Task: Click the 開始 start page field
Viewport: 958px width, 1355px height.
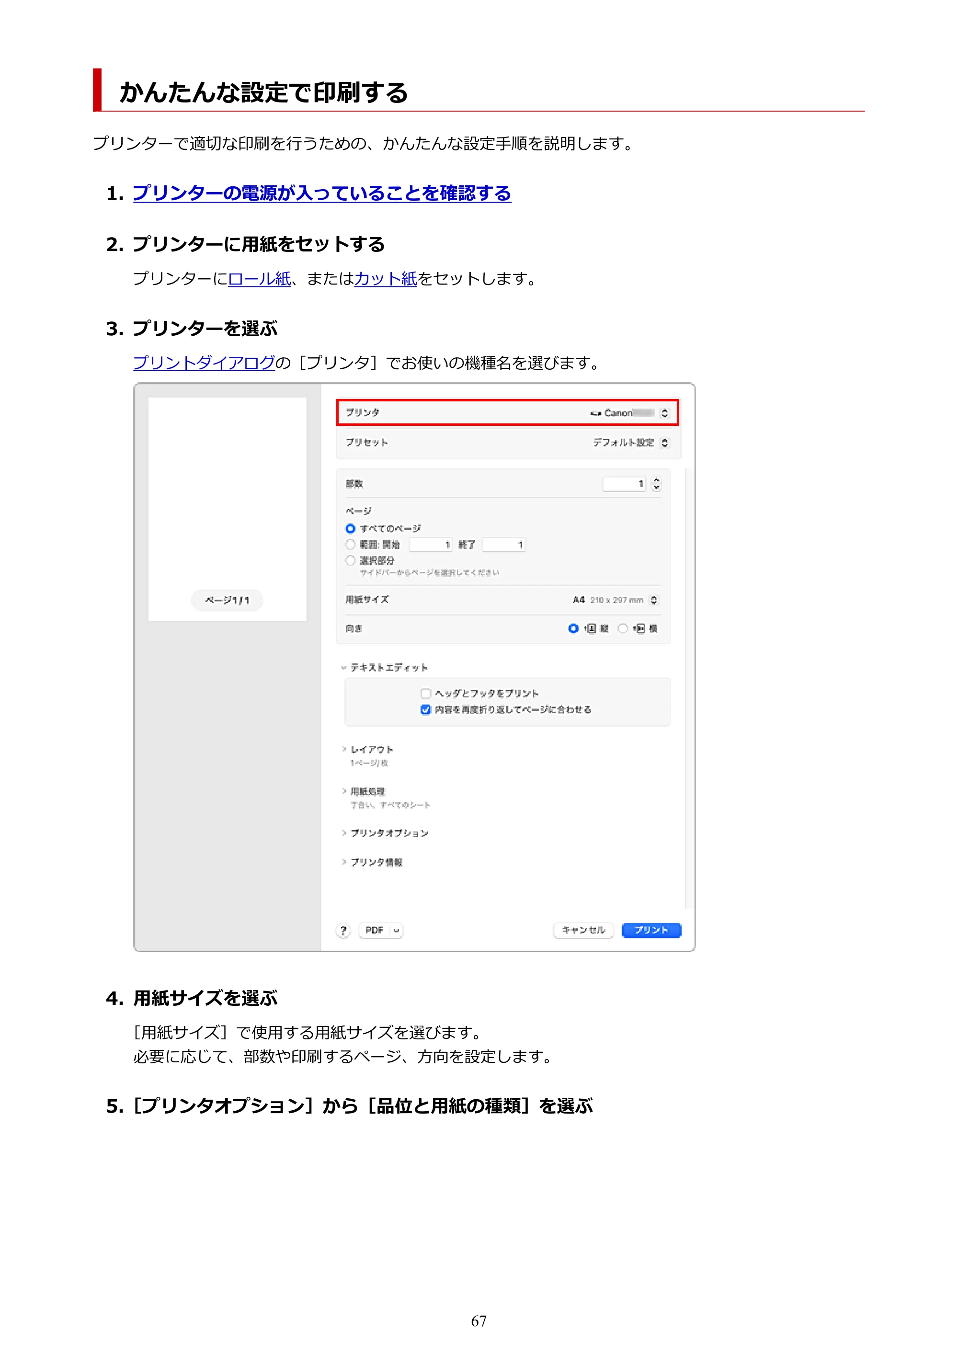Action: 431,544
